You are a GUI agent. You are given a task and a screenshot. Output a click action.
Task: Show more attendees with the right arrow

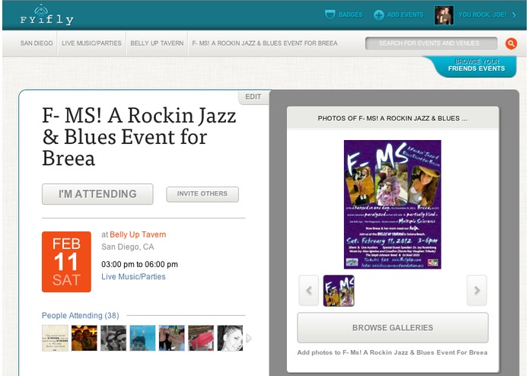click(249, 338)
